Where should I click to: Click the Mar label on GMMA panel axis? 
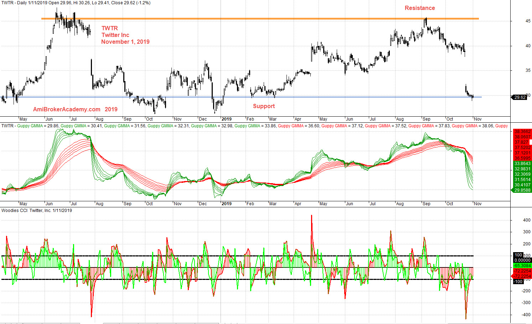click(x=273, y=204)
